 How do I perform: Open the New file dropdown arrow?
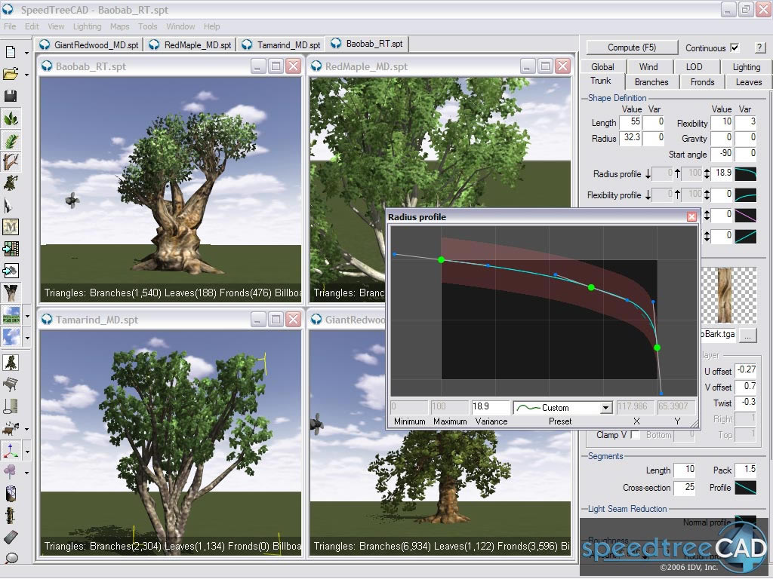(26, 53)
